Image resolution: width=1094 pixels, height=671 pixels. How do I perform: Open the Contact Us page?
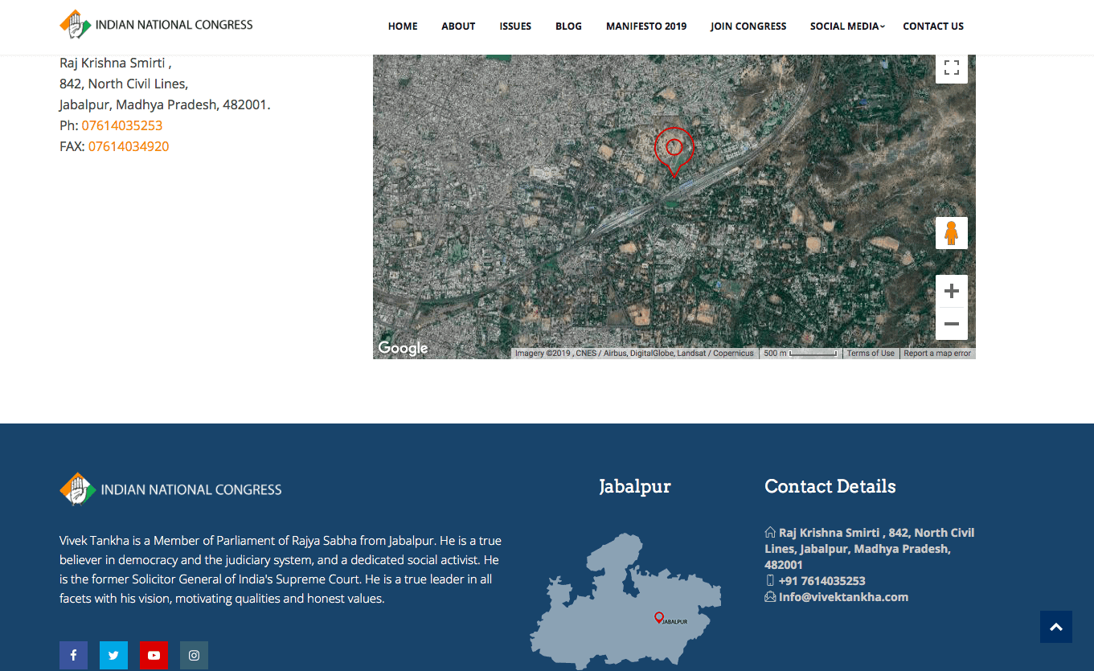point(933,27)
